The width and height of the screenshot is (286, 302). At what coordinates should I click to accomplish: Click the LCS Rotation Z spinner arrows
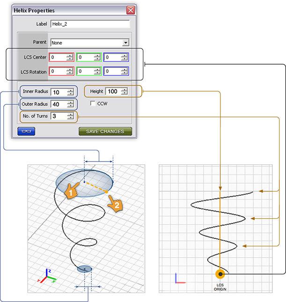click(x=124, y=71)
